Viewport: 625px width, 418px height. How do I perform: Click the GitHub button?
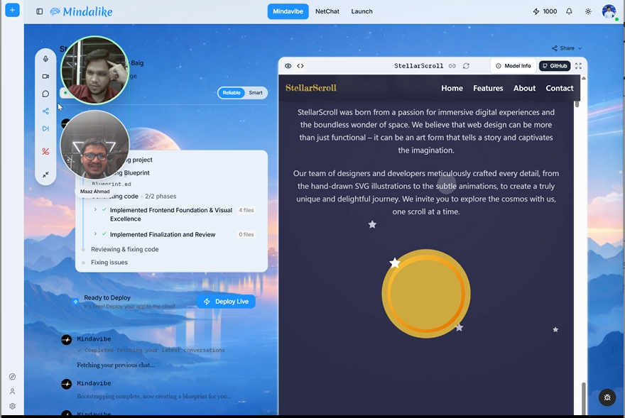tap(555, 66)
